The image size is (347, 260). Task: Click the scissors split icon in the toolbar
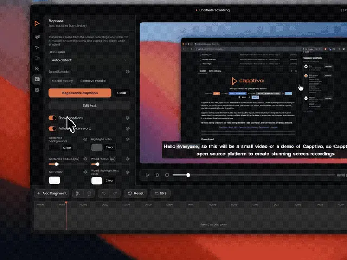(x=78, y=193)
